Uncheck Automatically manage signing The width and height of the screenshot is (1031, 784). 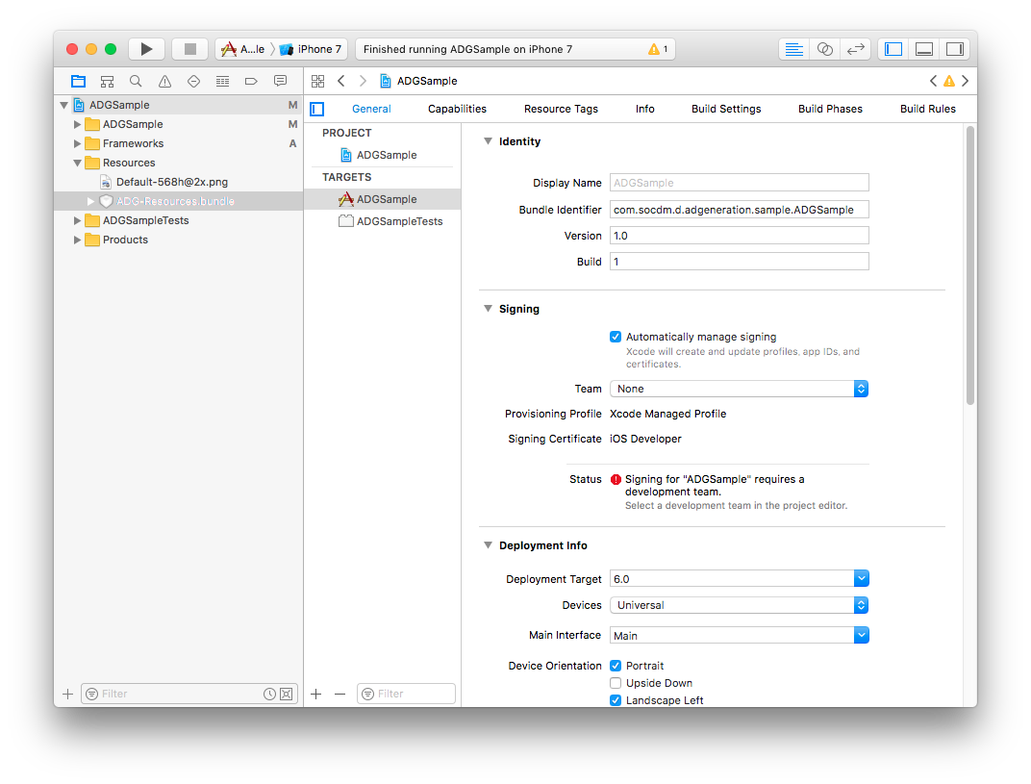click(x=616, y=337)
